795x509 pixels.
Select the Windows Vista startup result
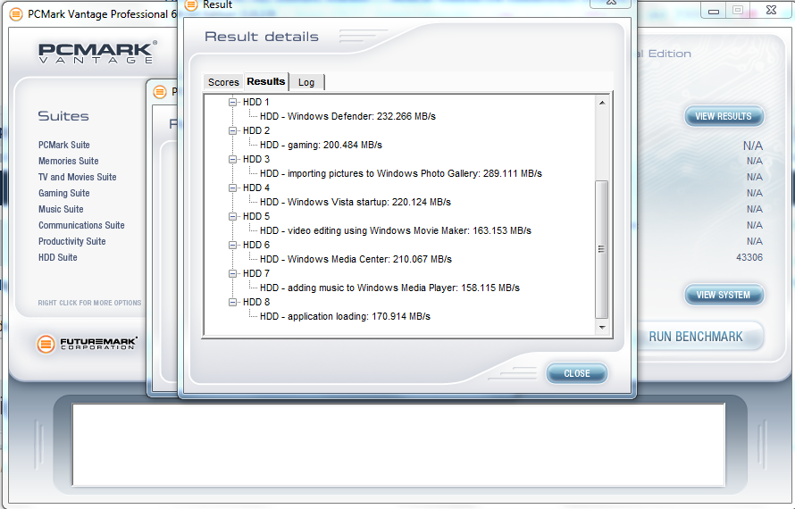click(x=356, y=202)
